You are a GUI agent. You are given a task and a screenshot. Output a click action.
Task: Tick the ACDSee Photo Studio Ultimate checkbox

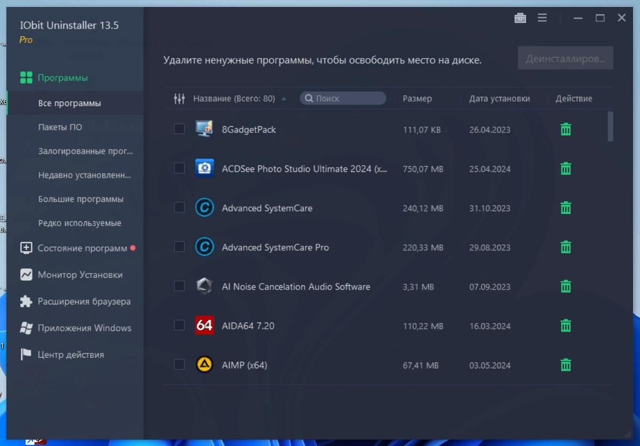pyautogui.click(x=179, y=168)
